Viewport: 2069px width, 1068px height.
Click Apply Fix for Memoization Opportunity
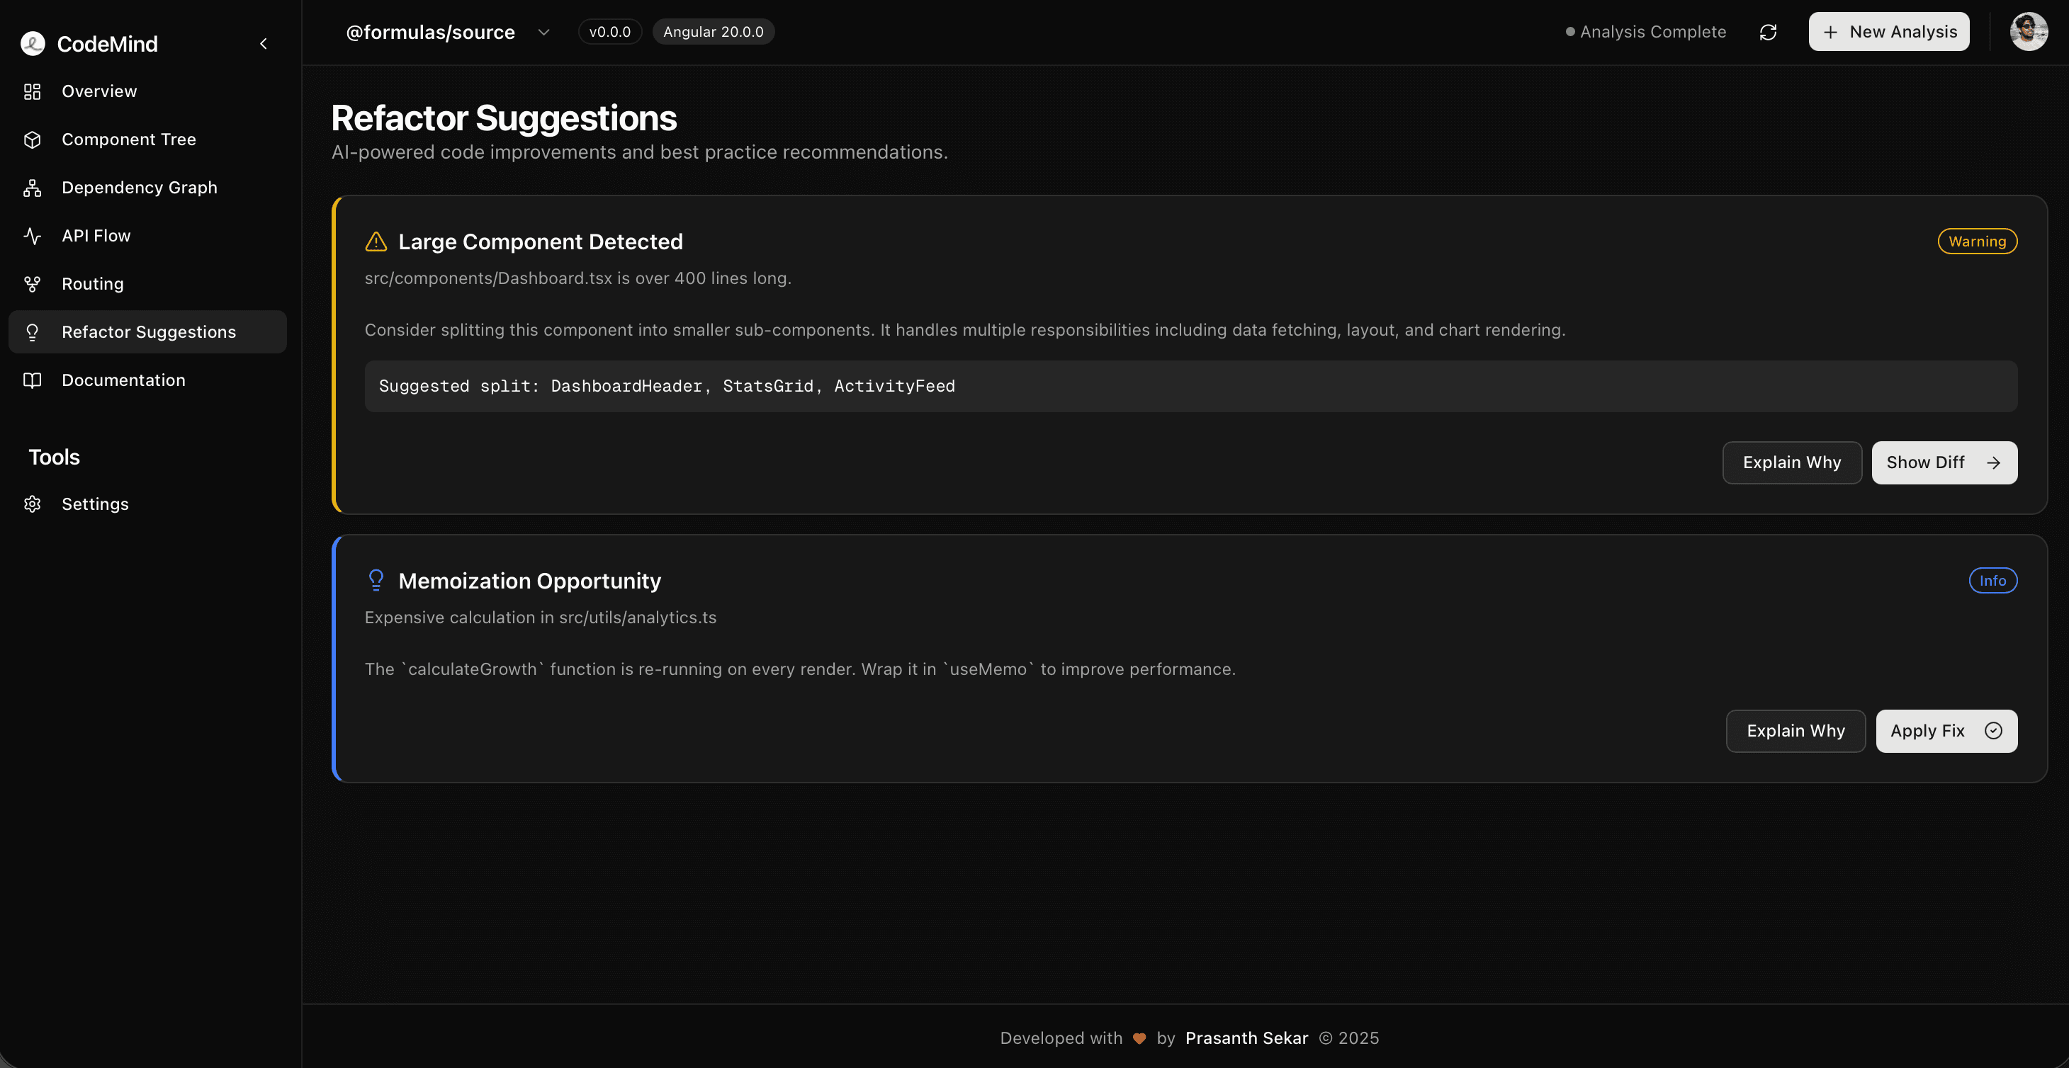coord(1945,731)
